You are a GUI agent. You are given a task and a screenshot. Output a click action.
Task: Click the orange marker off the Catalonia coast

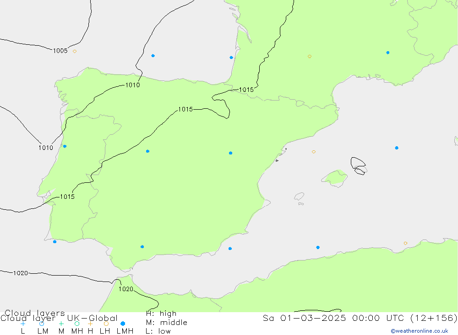[314, 152]
